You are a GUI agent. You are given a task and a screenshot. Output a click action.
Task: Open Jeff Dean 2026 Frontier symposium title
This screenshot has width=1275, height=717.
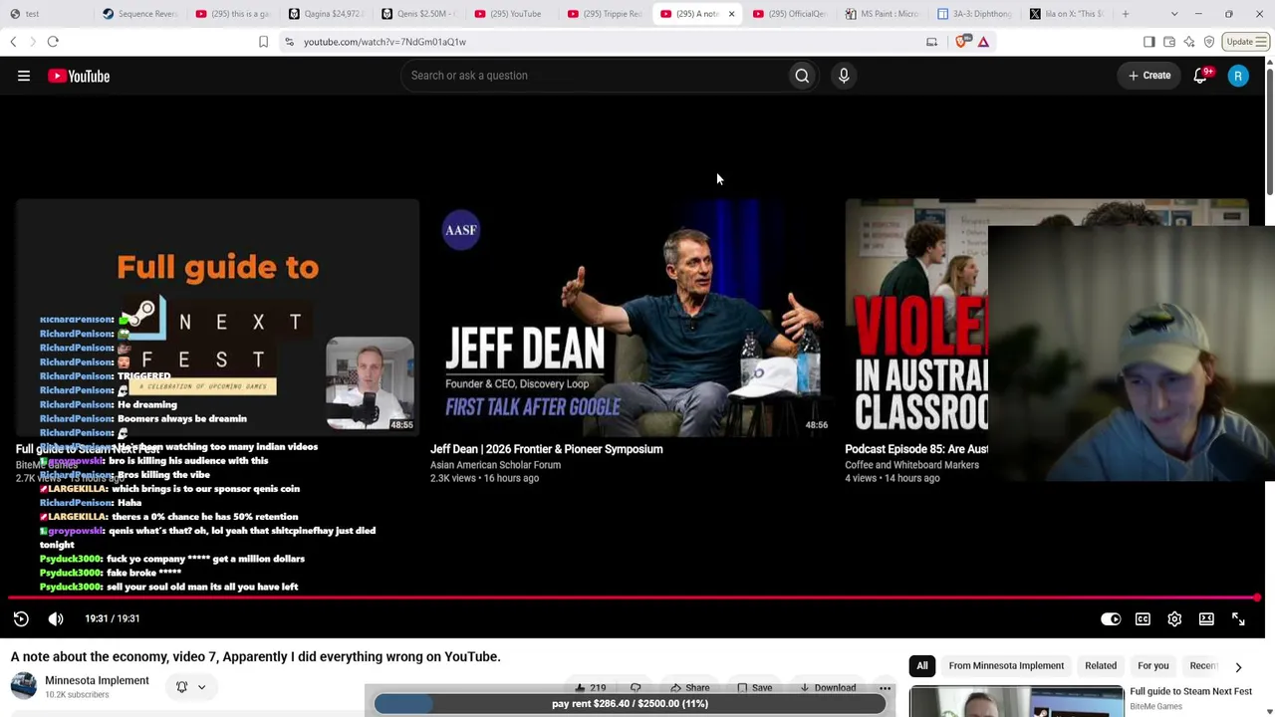tap(546, 449)
